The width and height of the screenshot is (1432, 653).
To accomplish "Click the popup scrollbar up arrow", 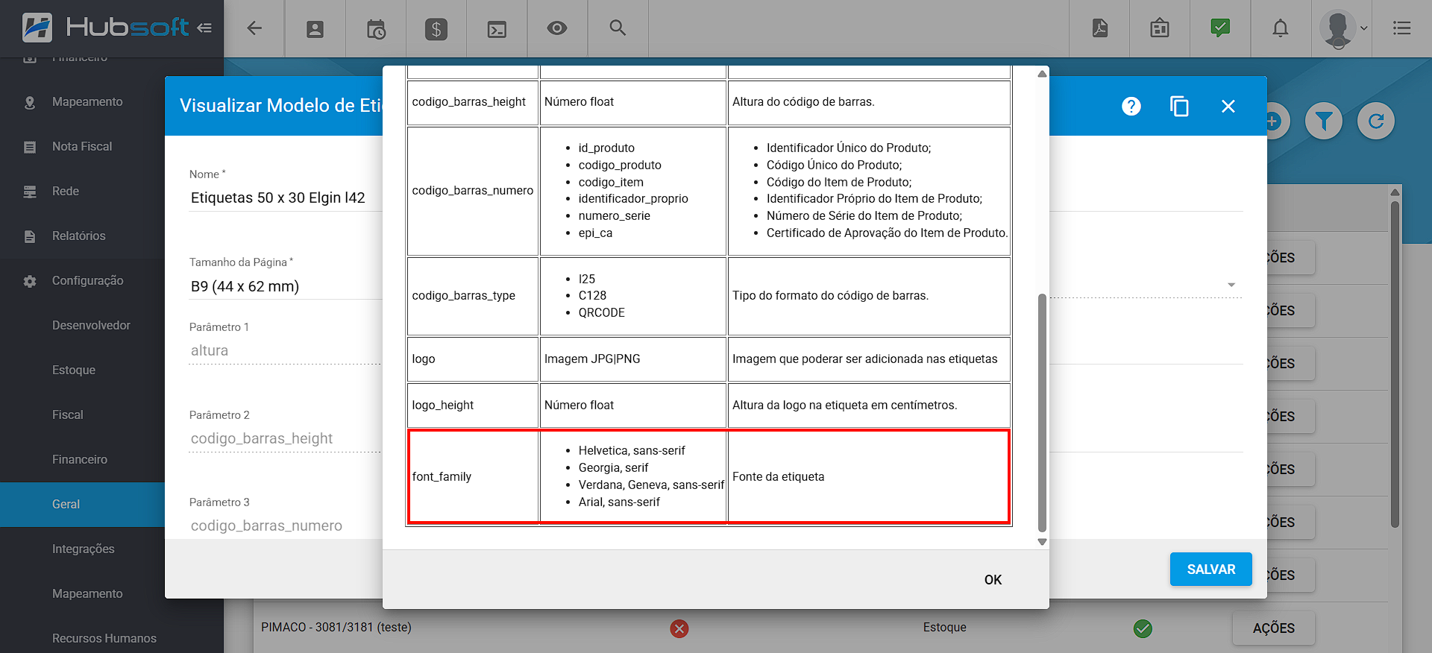I will pos(1042,74).
